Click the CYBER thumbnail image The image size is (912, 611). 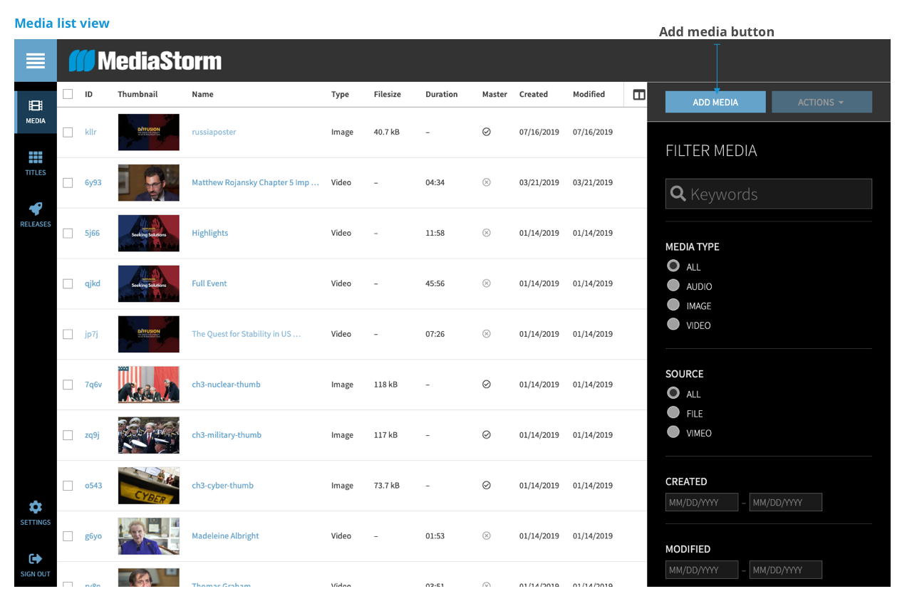click(x=149, y=486)
